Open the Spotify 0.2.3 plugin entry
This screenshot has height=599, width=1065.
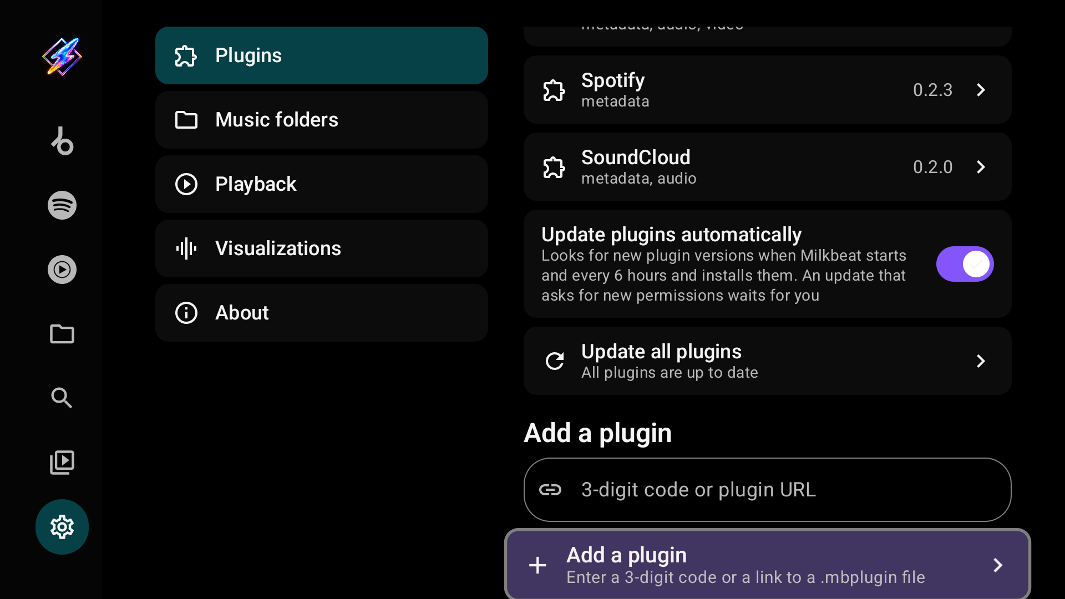pos(768,90)
